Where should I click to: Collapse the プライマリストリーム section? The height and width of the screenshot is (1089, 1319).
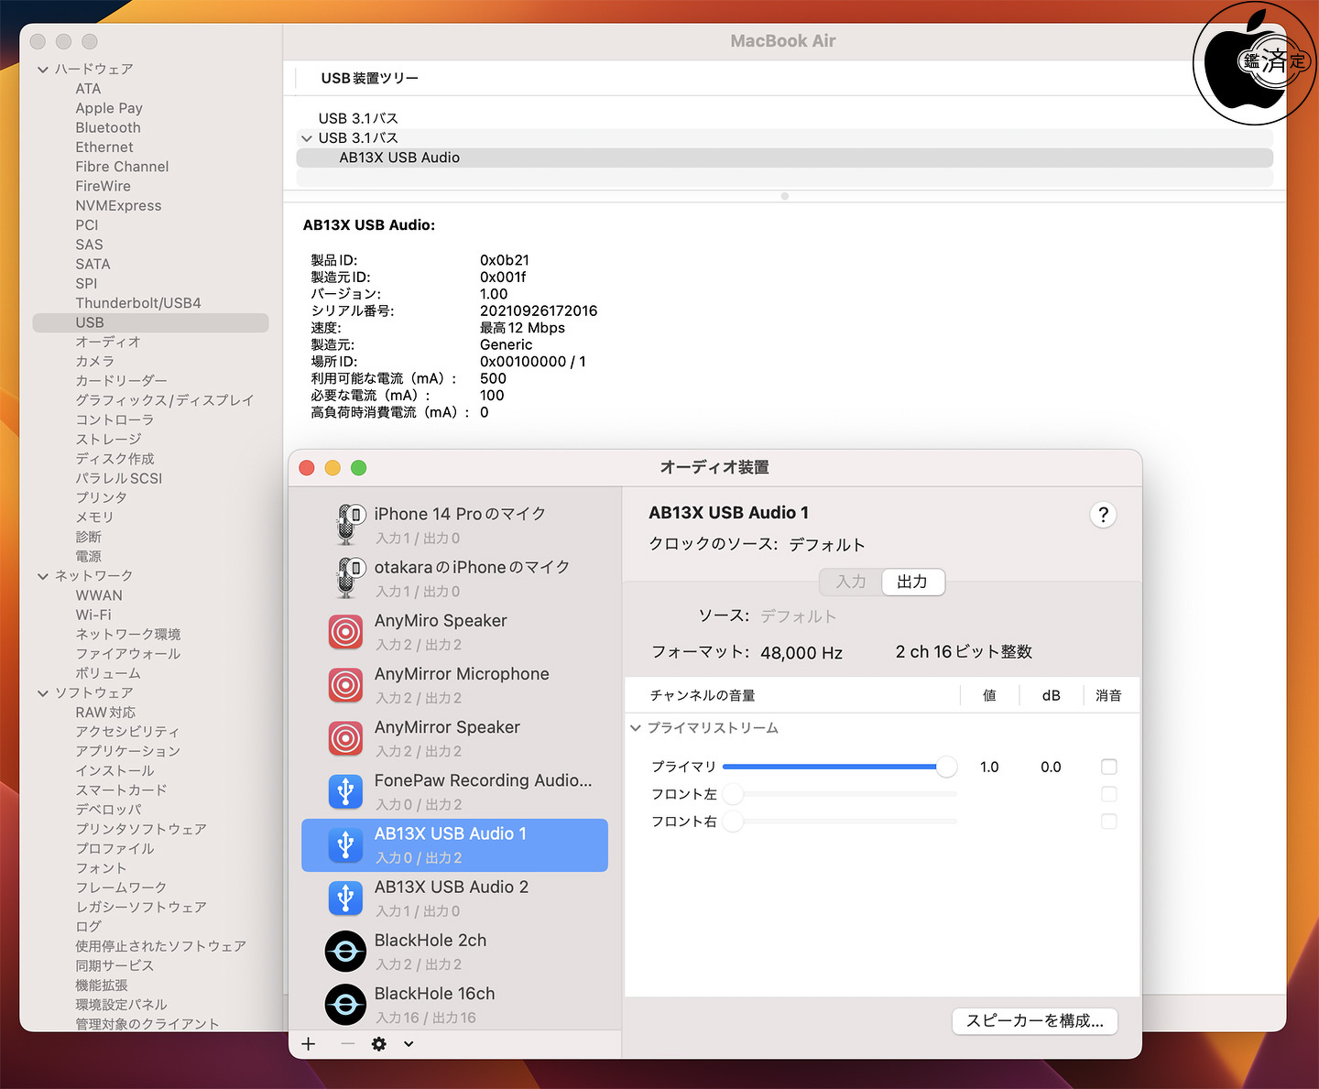click(x=636, y=728)
